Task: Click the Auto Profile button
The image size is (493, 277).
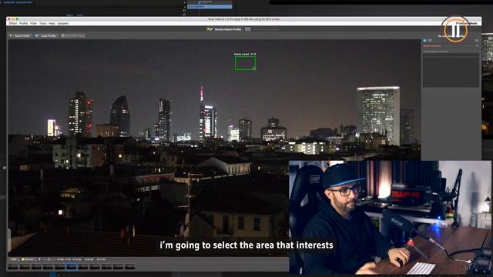Action: point(20,36)
